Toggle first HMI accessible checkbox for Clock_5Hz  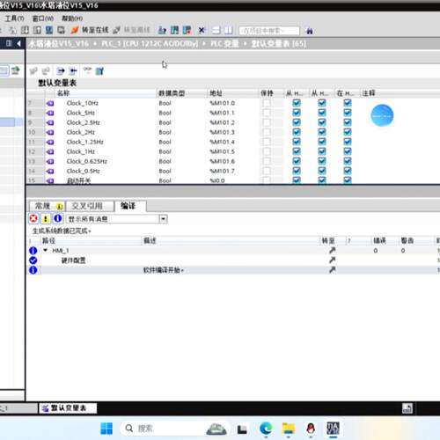[297, 113]
